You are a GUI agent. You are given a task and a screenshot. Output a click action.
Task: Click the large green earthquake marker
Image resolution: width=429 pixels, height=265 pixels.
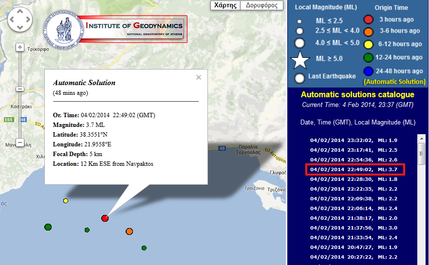(48, 227)
